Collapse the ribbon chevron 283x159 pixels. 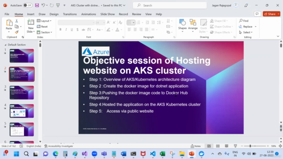point(278,36)
